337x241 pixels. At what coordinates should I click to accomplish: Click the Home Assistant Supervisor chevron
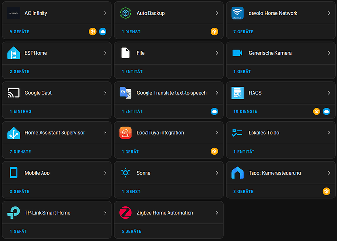coord(105,133)
